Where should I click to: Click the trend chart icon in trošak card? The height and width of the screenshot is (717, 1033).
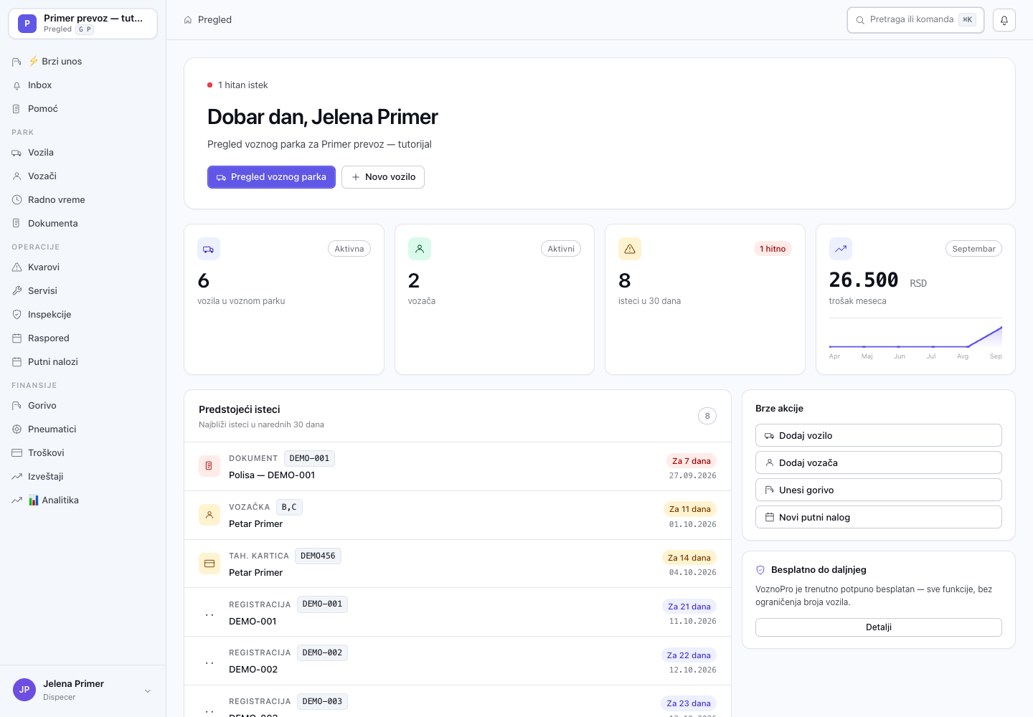click(841, 249)
